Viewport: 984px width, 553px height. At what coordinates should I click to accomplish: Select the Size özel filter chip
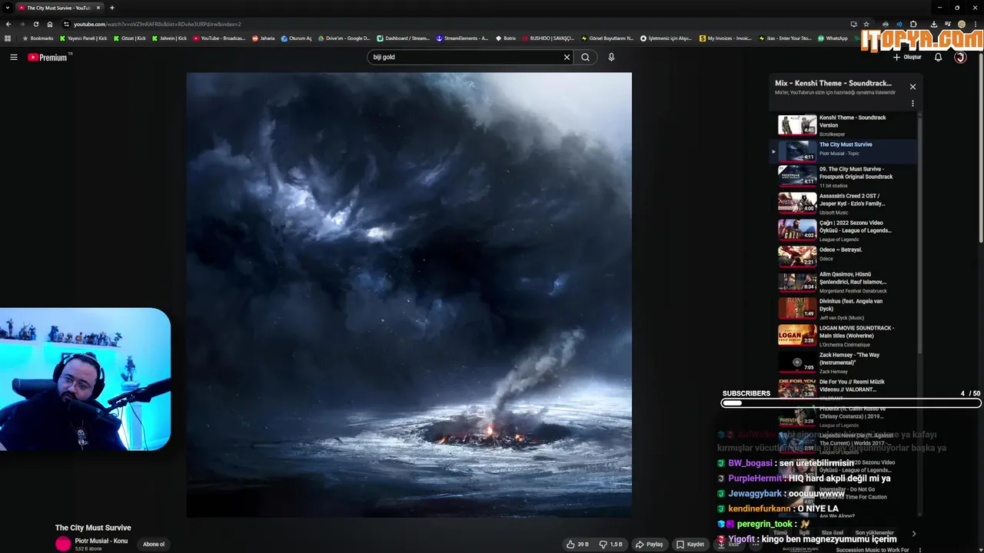pyautogui.click(x=833, y=532)
